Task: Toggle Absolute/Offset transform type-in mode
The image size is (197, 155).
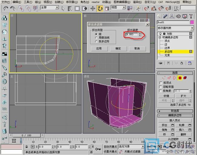Action: click(33, 147)
